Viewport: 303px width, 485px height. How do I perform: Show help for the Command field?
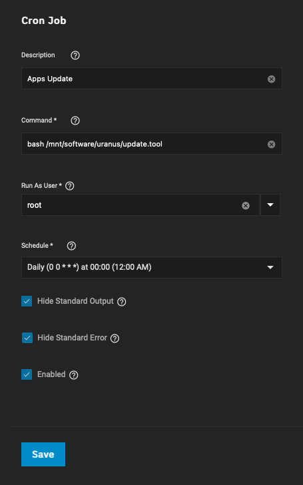pyautogui.click(x=75, y=121)
